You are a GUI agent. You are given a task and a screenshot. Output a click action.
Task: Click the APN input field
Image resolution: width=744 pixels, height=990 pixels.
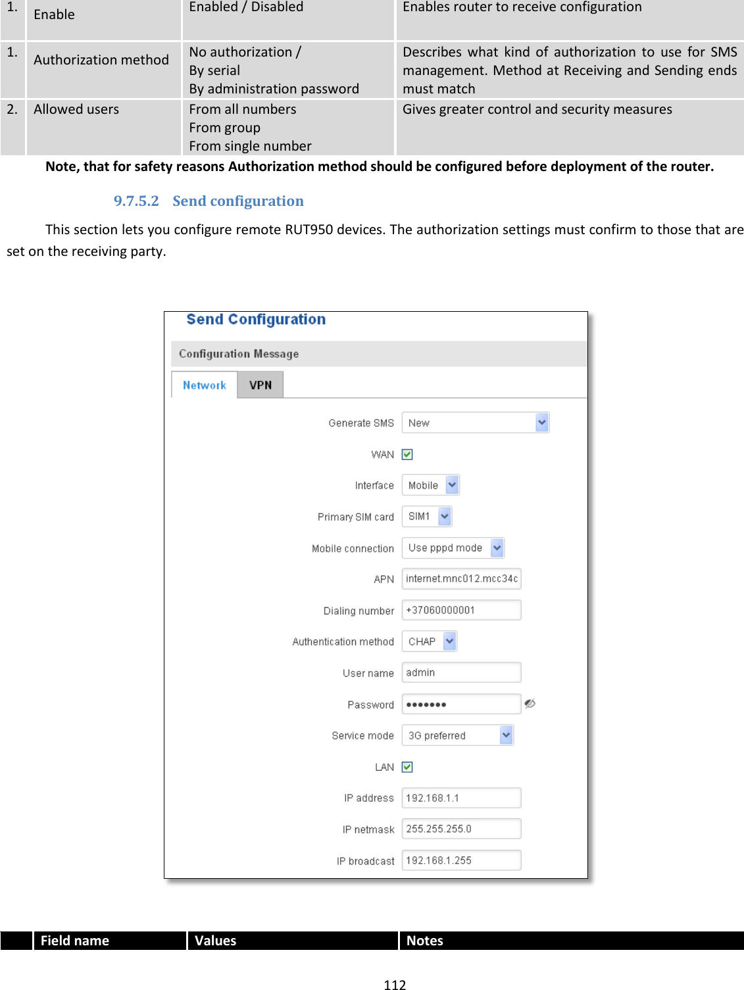(461, 578)
